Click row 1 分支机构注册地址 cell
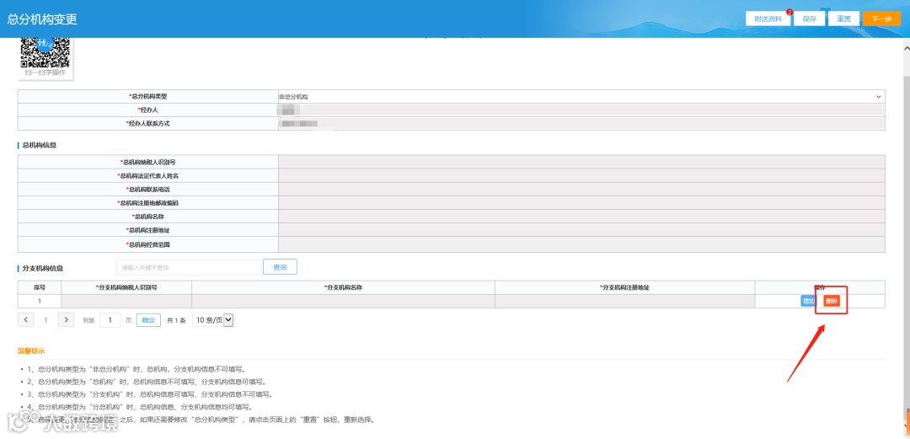 point(625,301)
